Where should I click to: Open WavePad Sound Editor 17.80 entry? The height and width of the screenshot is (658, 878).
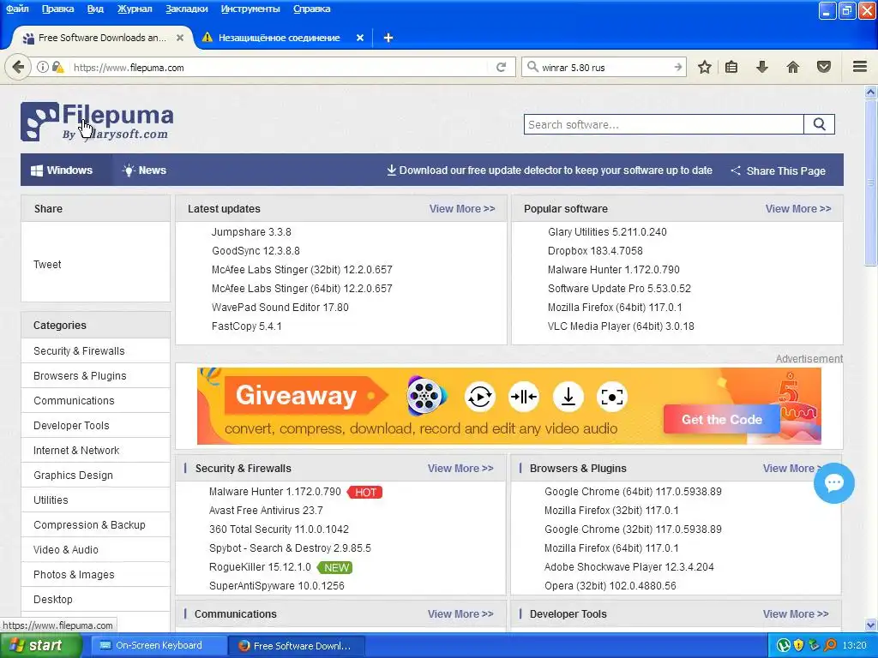click(280, 308)
